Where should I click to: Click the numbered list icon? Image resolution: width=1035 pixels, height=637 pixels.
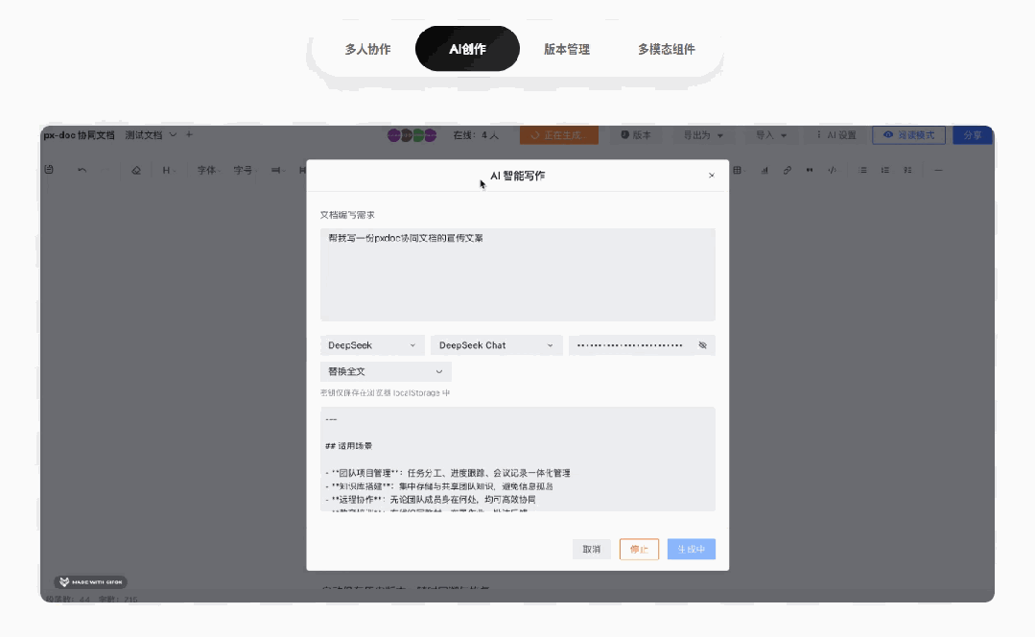click(884, 171)
